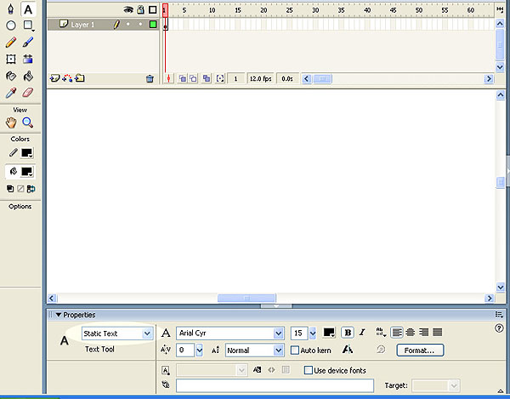Viewport: 510px width, 399px height.
Task: Select the Brush tool
Action: [x=28, y=42]
